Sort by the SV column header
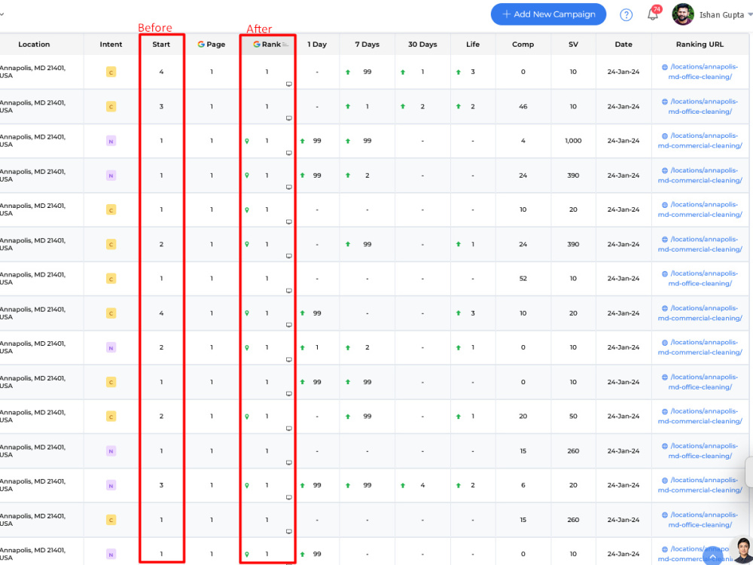The width and height of the screenshot is (753, 565). (x=573, y=44)
